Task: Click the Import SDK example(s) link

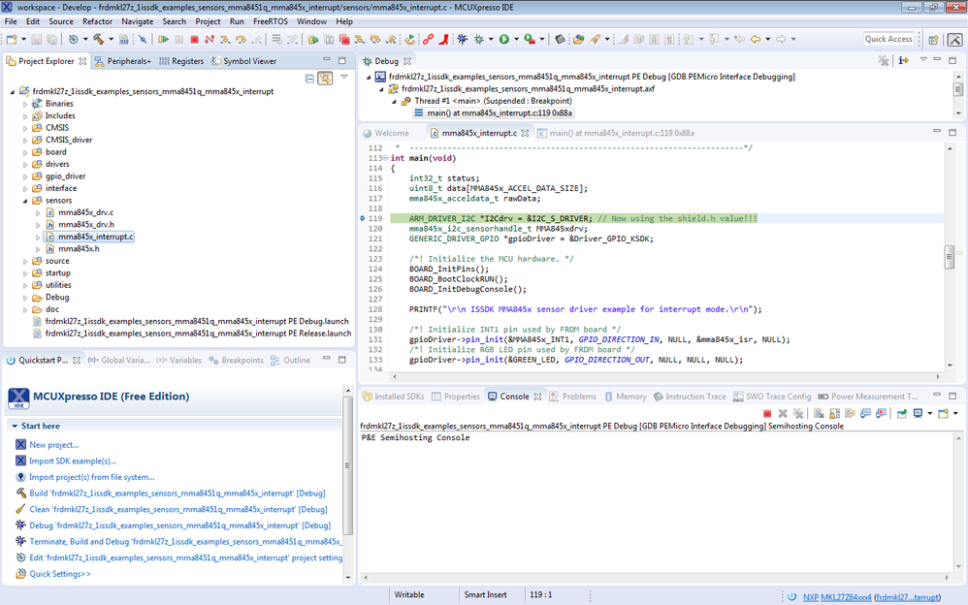Action: coord(72,461)
